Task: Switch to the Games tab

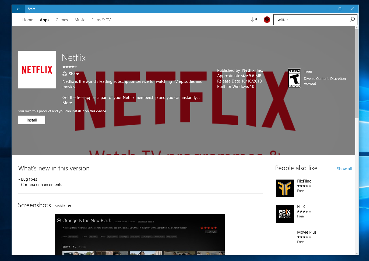Action: [x=62, y=20]
